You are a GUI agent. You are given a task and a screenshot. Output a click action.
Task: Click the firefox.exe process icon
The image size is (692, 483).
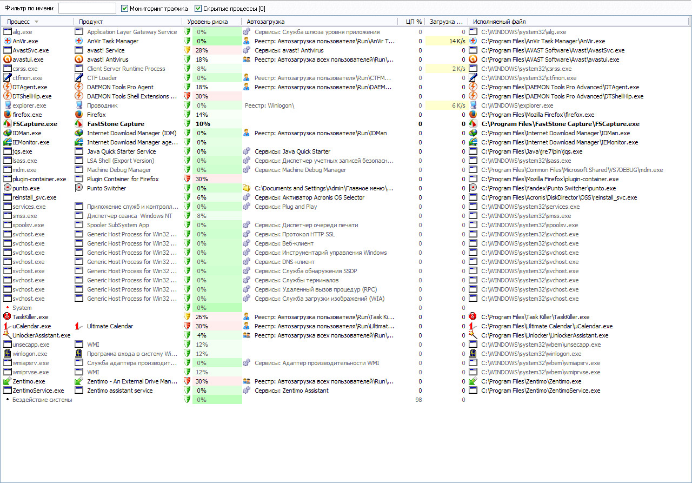tap(8, 115)
